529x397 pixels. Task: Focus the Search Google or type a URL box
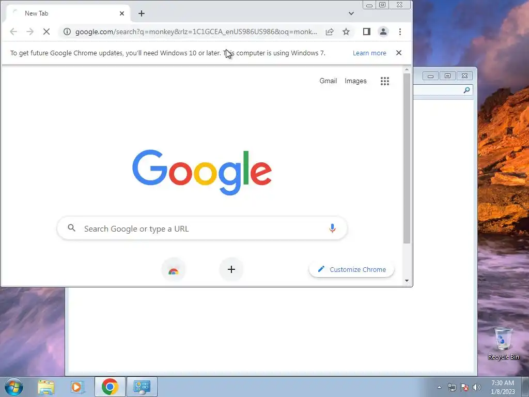202,228
